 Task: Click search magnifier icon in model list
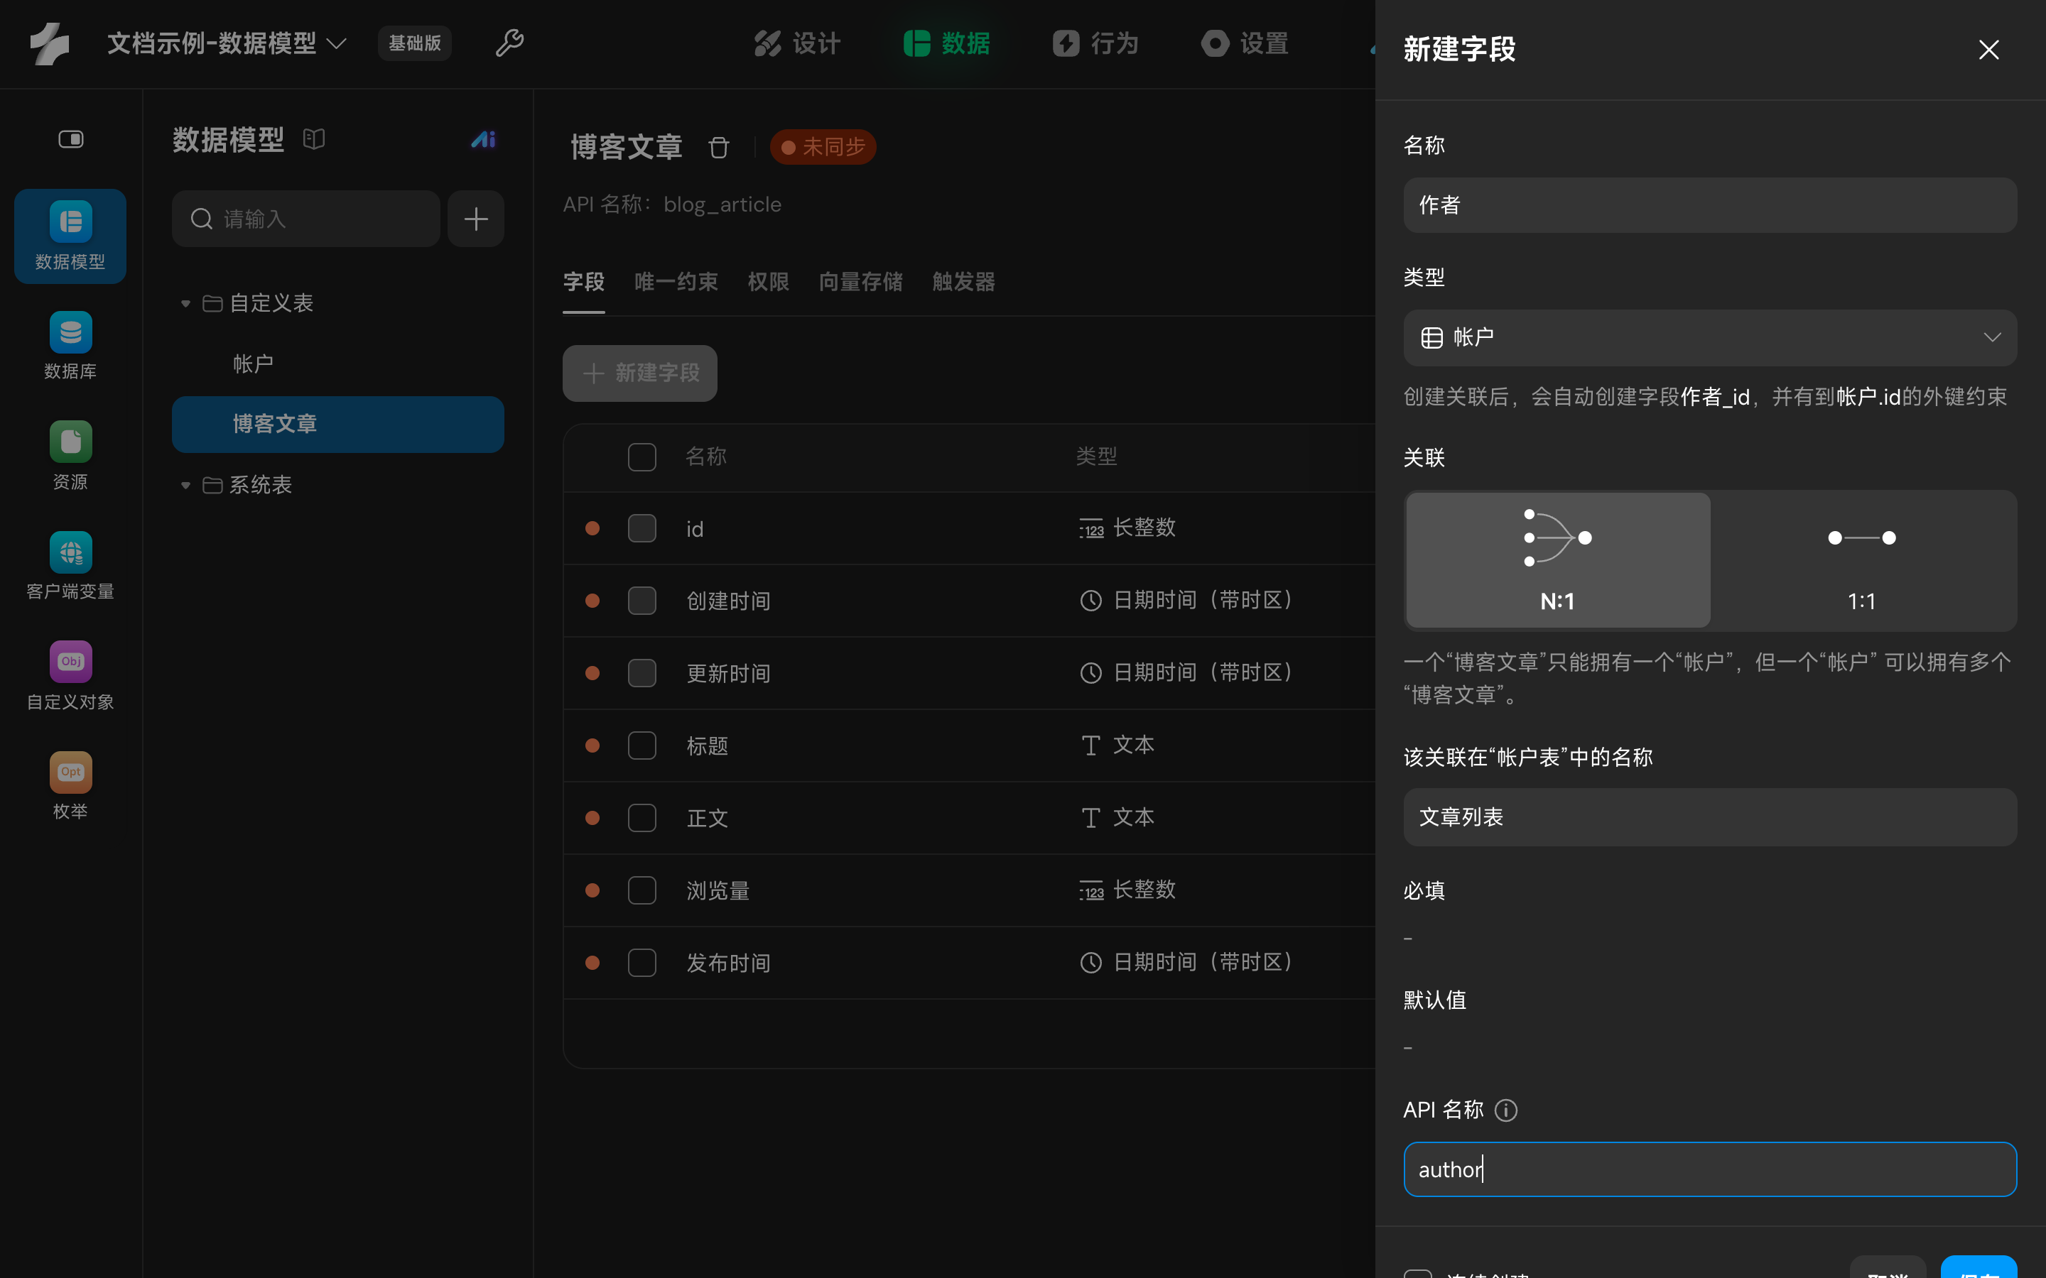point(201,219)
